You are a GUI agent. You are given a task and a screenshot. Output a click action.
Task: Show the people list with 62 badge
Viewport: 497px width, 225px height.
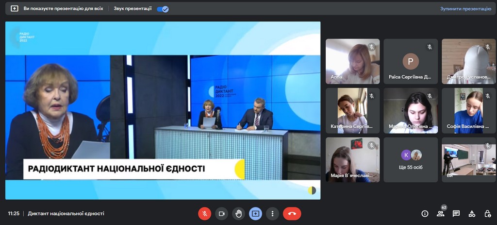point(440,214)
